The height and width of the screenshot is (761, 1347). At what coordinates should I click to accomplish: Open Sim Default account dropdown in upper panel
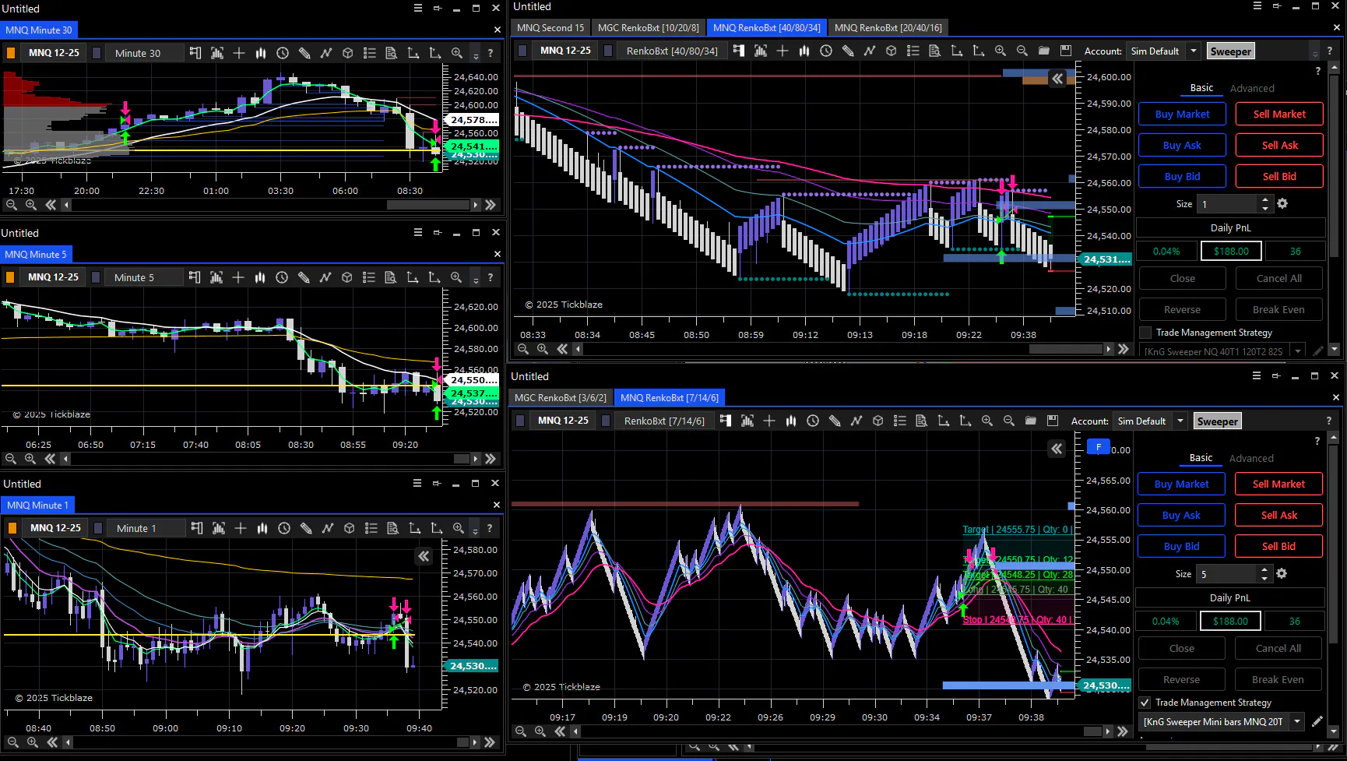1194,51
